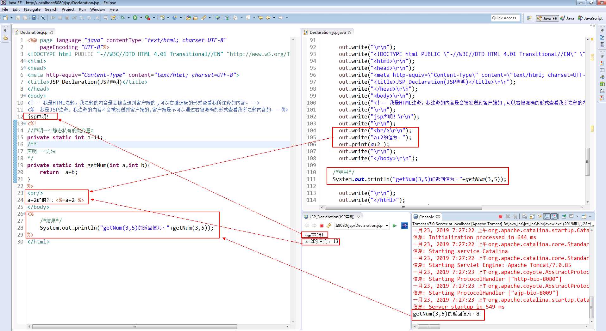The image size is (606, 331).
Task: Click the Save icon in the toolbar
Action: [18, 18]
